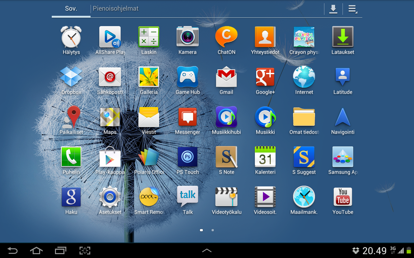Open the Musiikki music player
The width and height of the screenshot is (414, 258).
[265, 121]
